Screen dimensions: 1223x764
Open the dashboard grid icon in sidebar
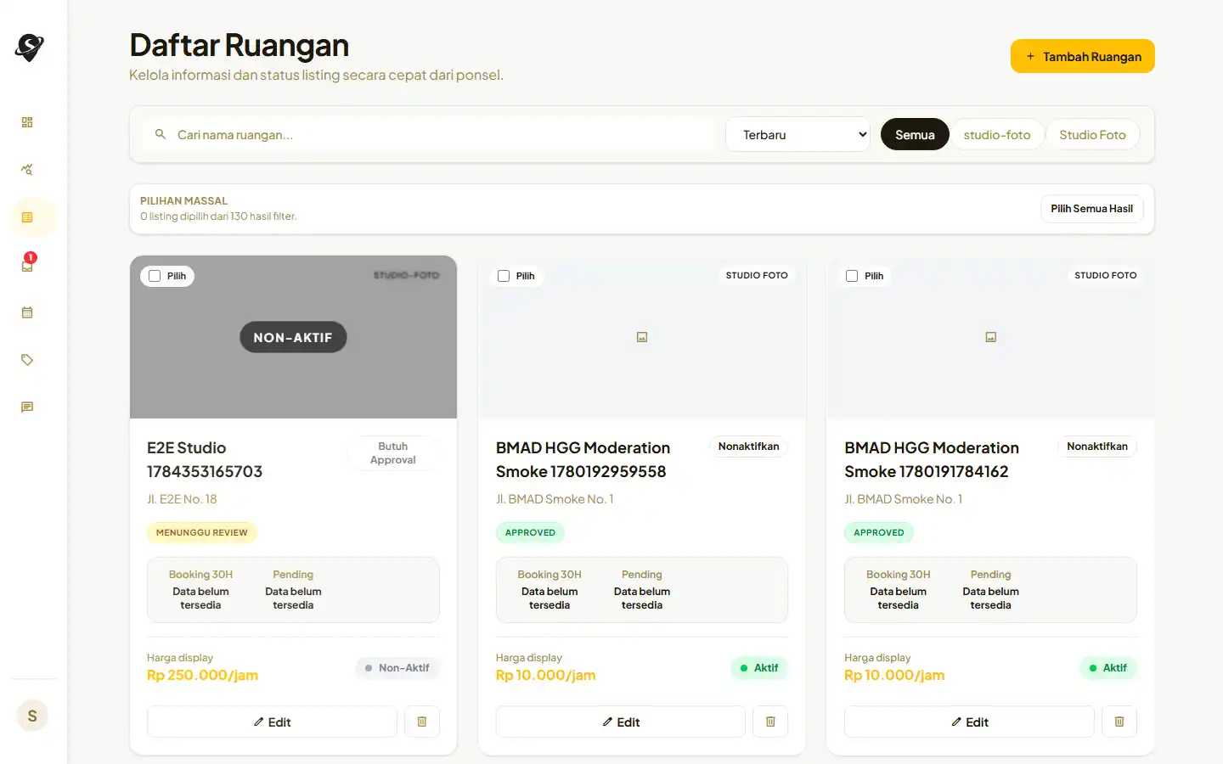click(x=27, y=122)
